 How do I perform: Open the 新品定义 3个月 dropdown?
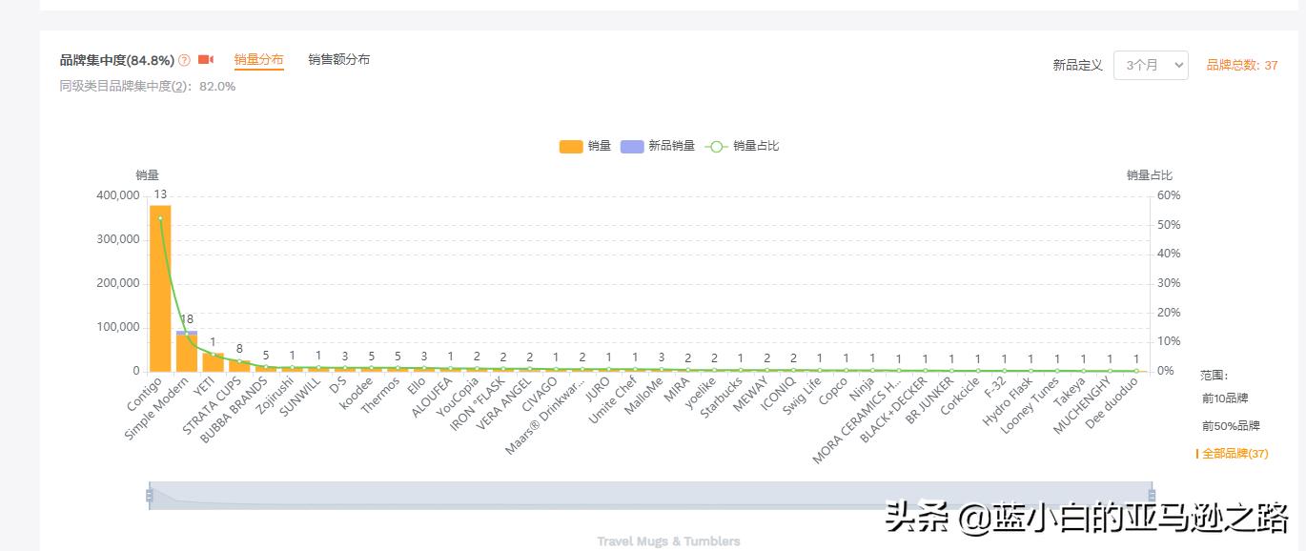(1151, 65)
